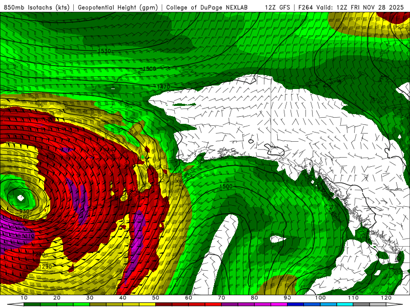Click the 60 knot value on the color scale
The image size is (410, 307).
click(189, 298)
